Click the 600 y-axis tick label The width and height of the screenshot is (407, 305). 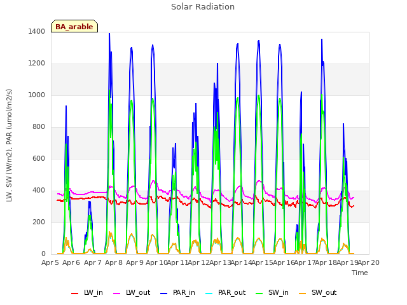[x=39, y=158]
